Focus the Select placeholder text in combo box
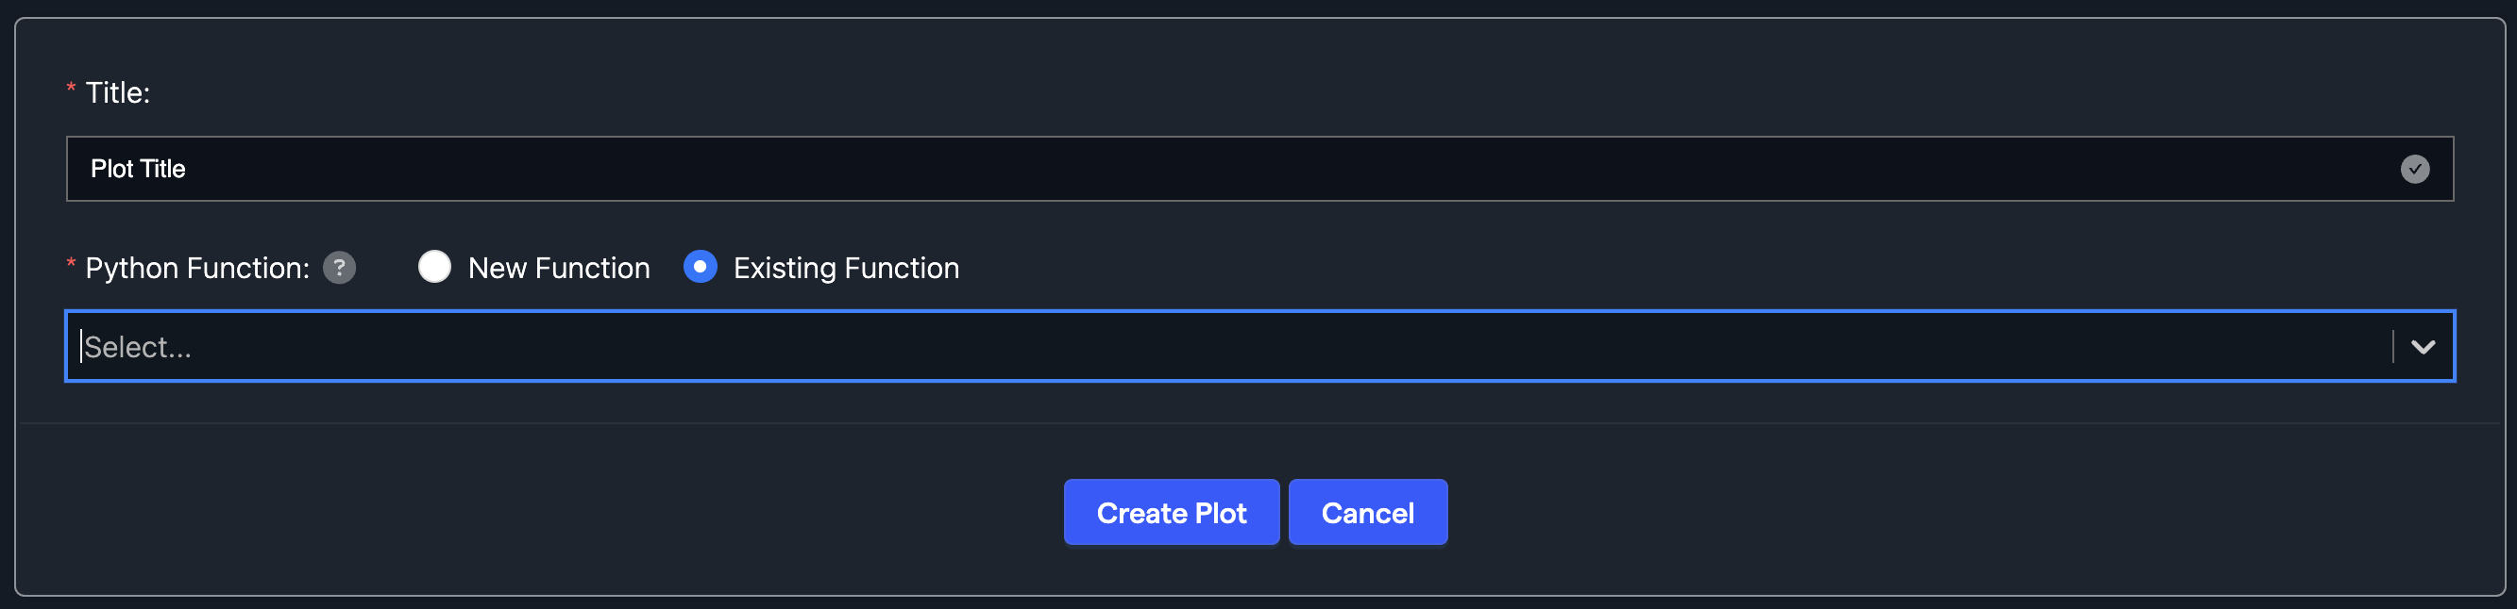 pos(138,348)
